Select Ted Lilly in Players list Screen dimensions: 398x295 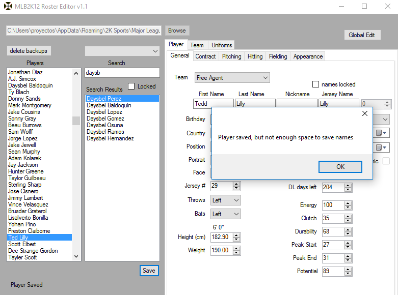[x=40, y=238]
